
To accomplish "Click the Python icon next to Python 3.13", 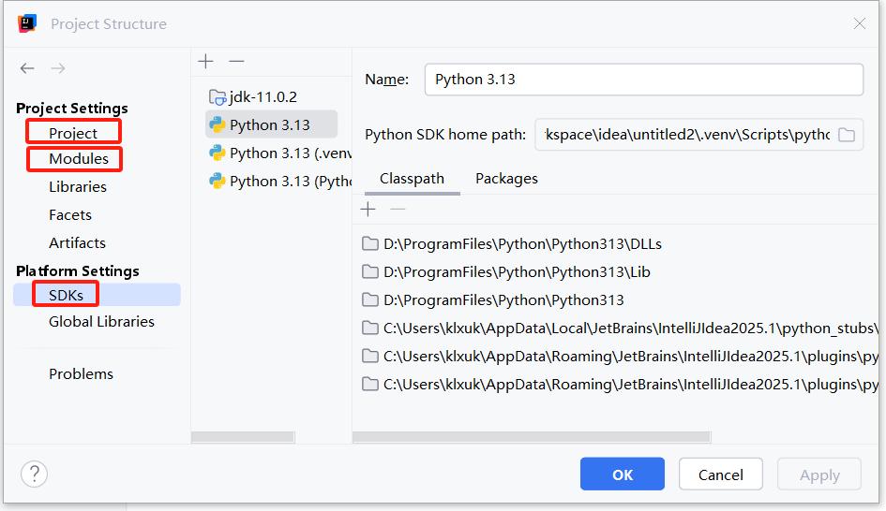I will [217, 124].
